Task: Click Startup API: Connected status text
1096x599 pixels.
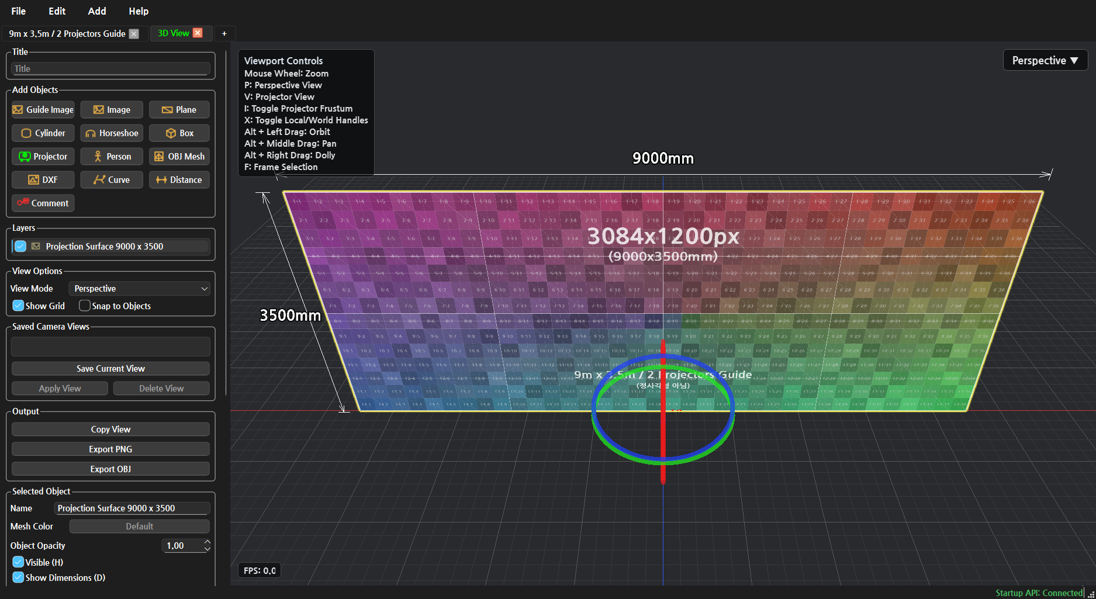Action: (1039, 593)
